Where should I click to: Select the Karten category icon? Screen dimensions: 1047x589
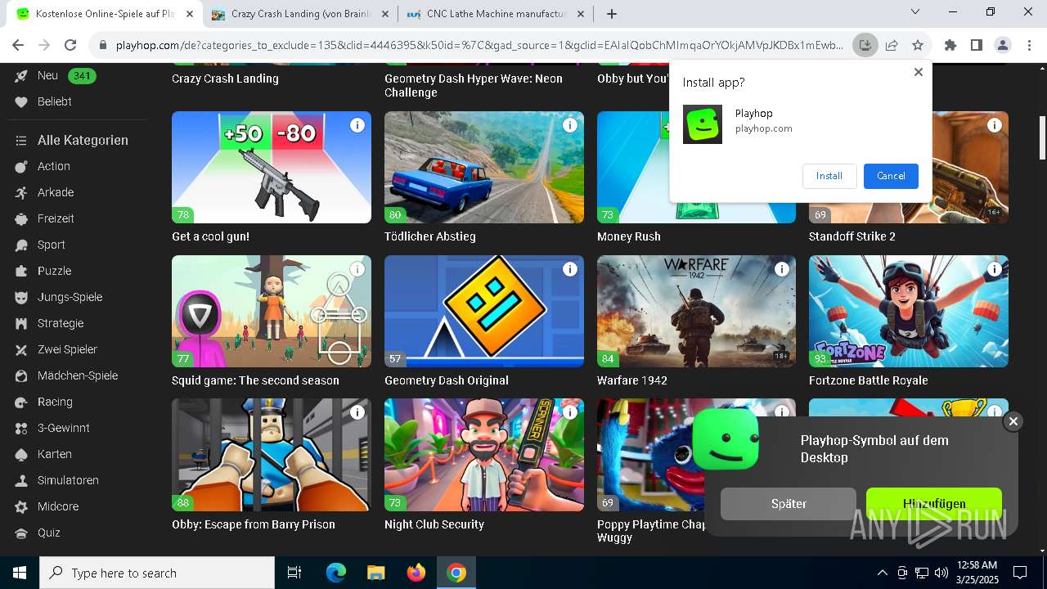[21, 454]
